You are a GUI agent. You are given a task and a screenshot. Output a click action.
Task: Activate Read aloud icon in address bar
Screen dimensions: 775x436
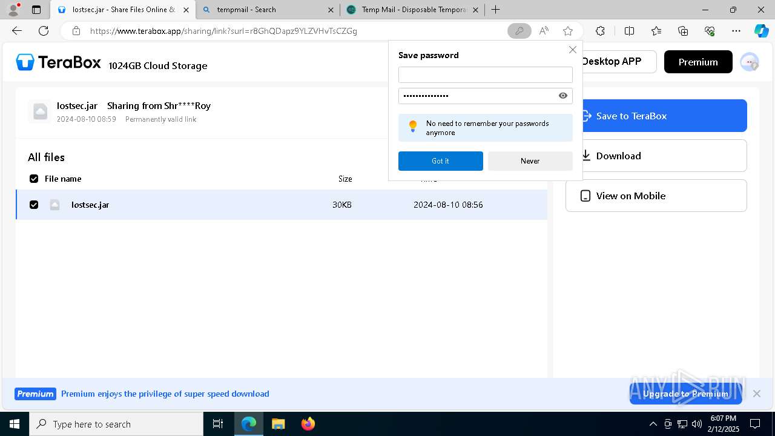tap(544, 31)
